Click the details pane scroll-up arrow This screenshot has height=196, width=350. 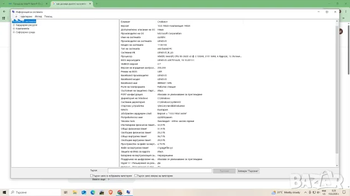(337, 21)
